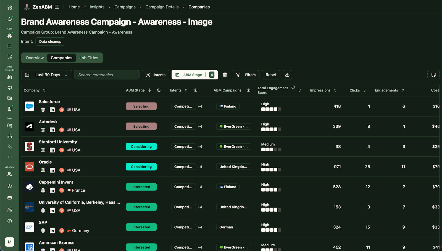This screenshot has height=251, width=442.
Task: Click the trash delete icon next to ABM Stage
Action: pos(225,74)
